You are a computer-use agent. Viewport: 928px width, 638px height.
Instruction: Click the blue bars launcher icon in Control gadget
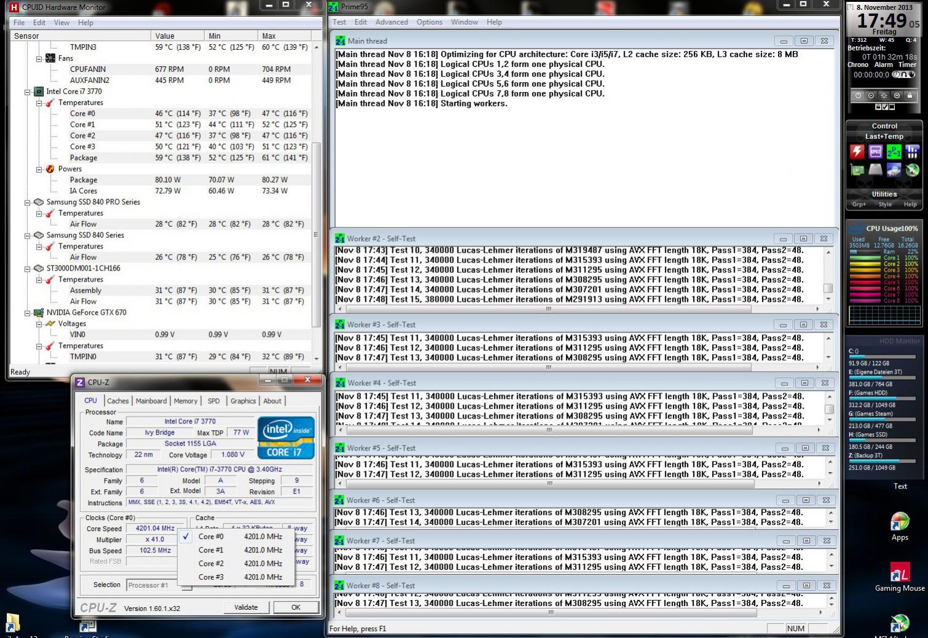[x=913, y=152]
